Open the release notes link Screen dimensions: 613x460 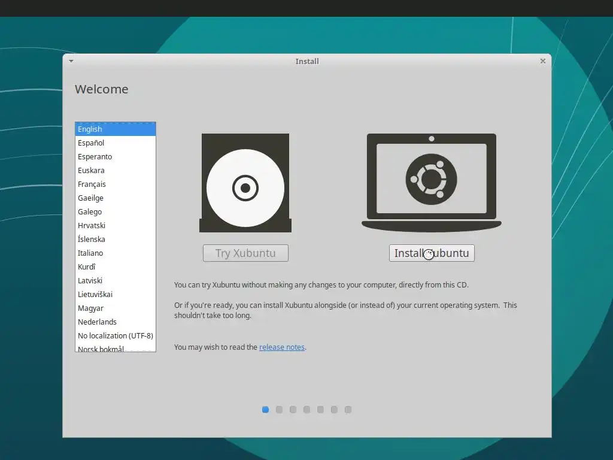coord(282,347)
